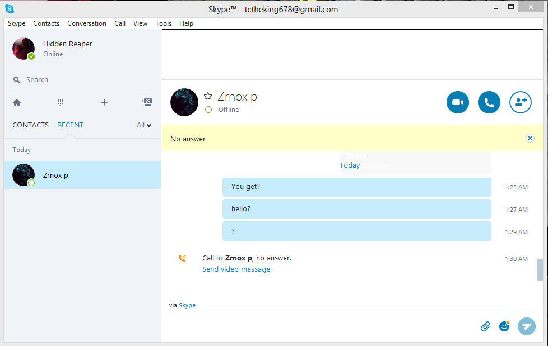This screenshot has height=346, width=548.
Task: Click the online status badge on own avatar
Action: point(31,56)
